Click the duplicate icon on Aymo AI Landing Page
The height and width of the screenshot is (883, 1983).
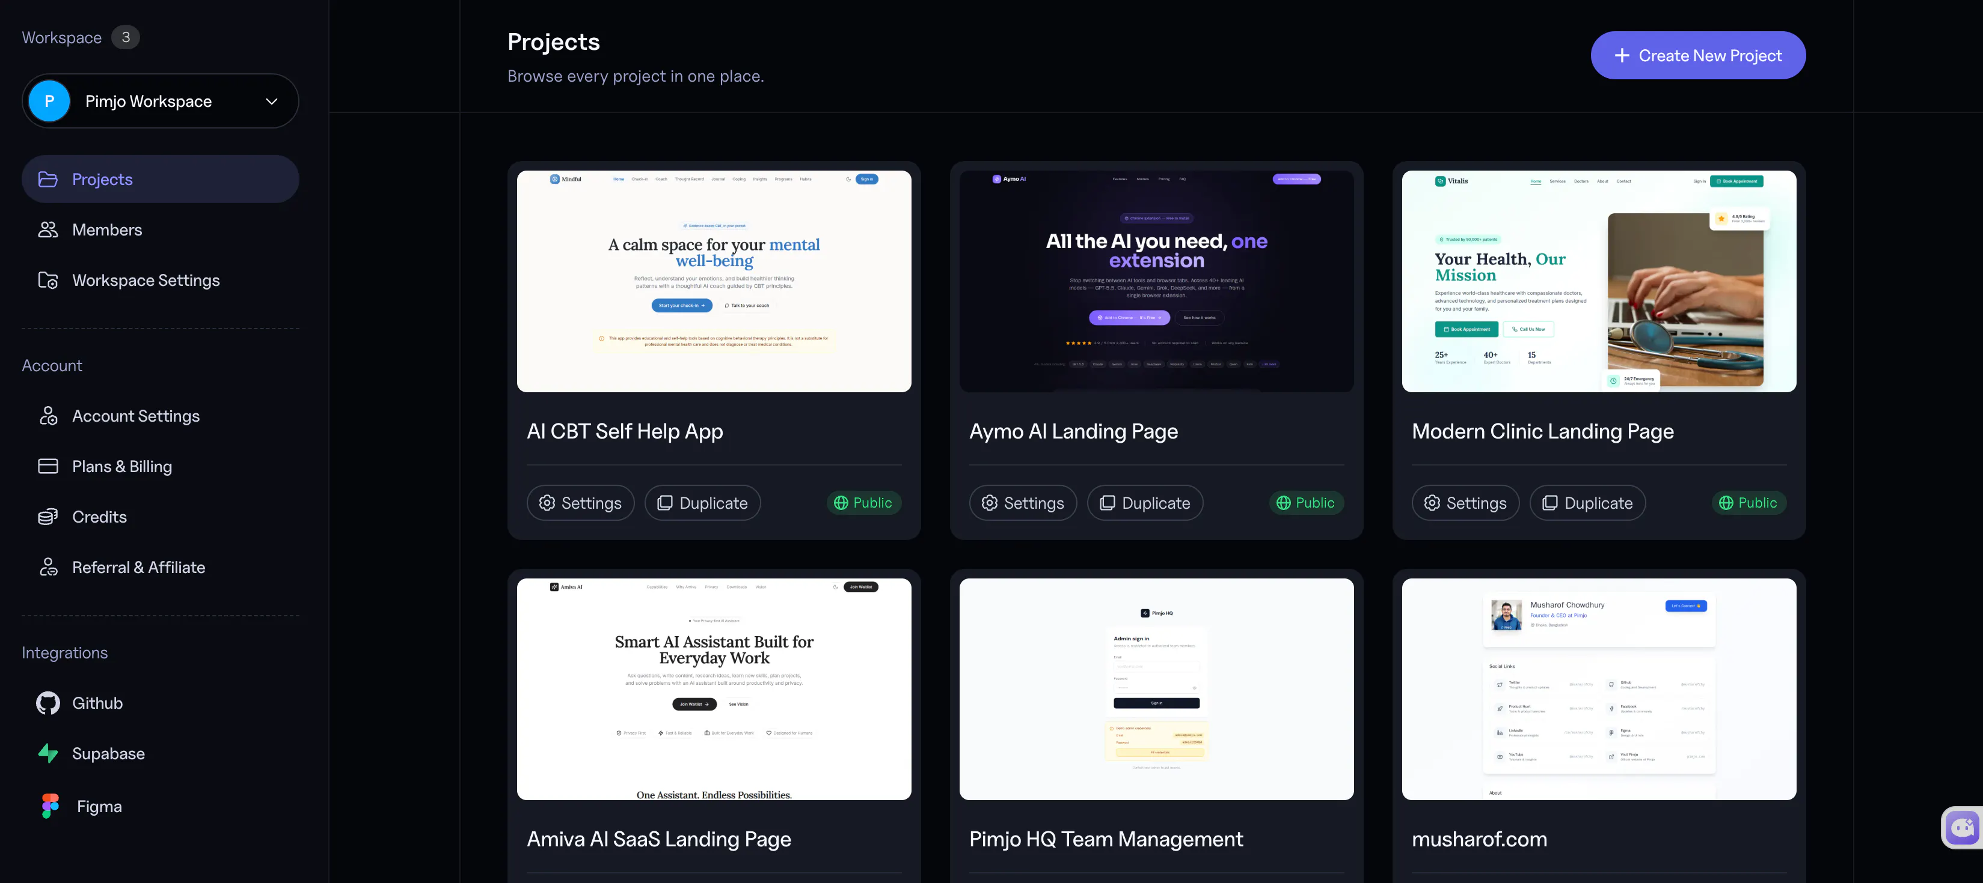point(1107,503)
